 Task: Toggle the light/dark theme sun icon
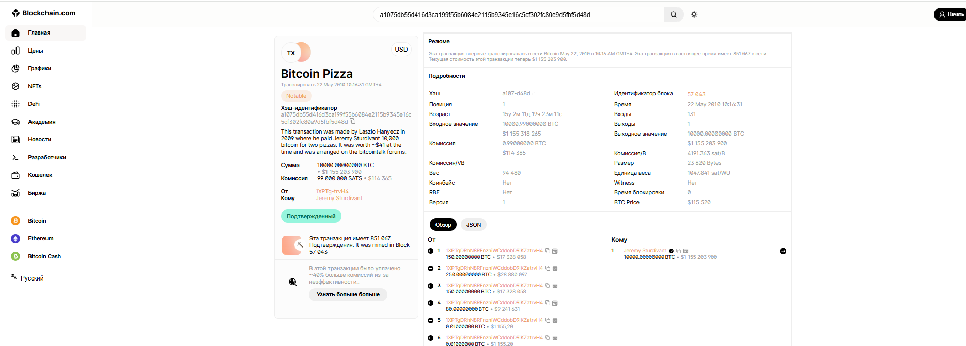tap(694, 14)
